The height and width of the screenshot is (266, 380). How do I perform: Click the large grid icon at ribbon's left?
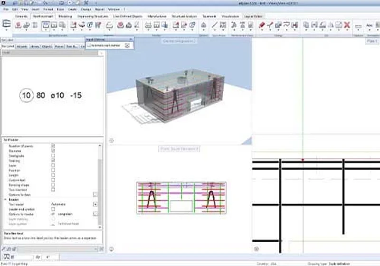tap(7, 23)
